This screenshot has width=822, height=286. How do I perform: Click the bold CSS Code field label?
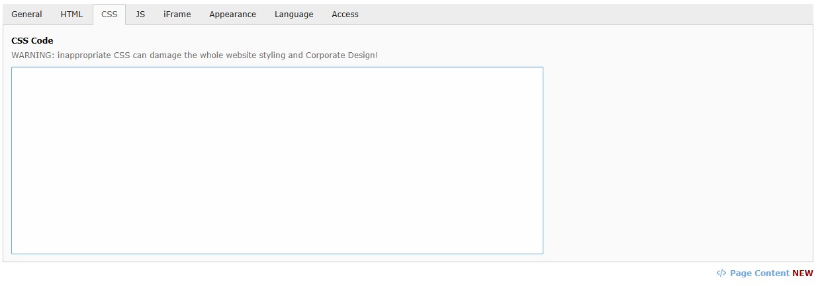(x=32, y=41)
